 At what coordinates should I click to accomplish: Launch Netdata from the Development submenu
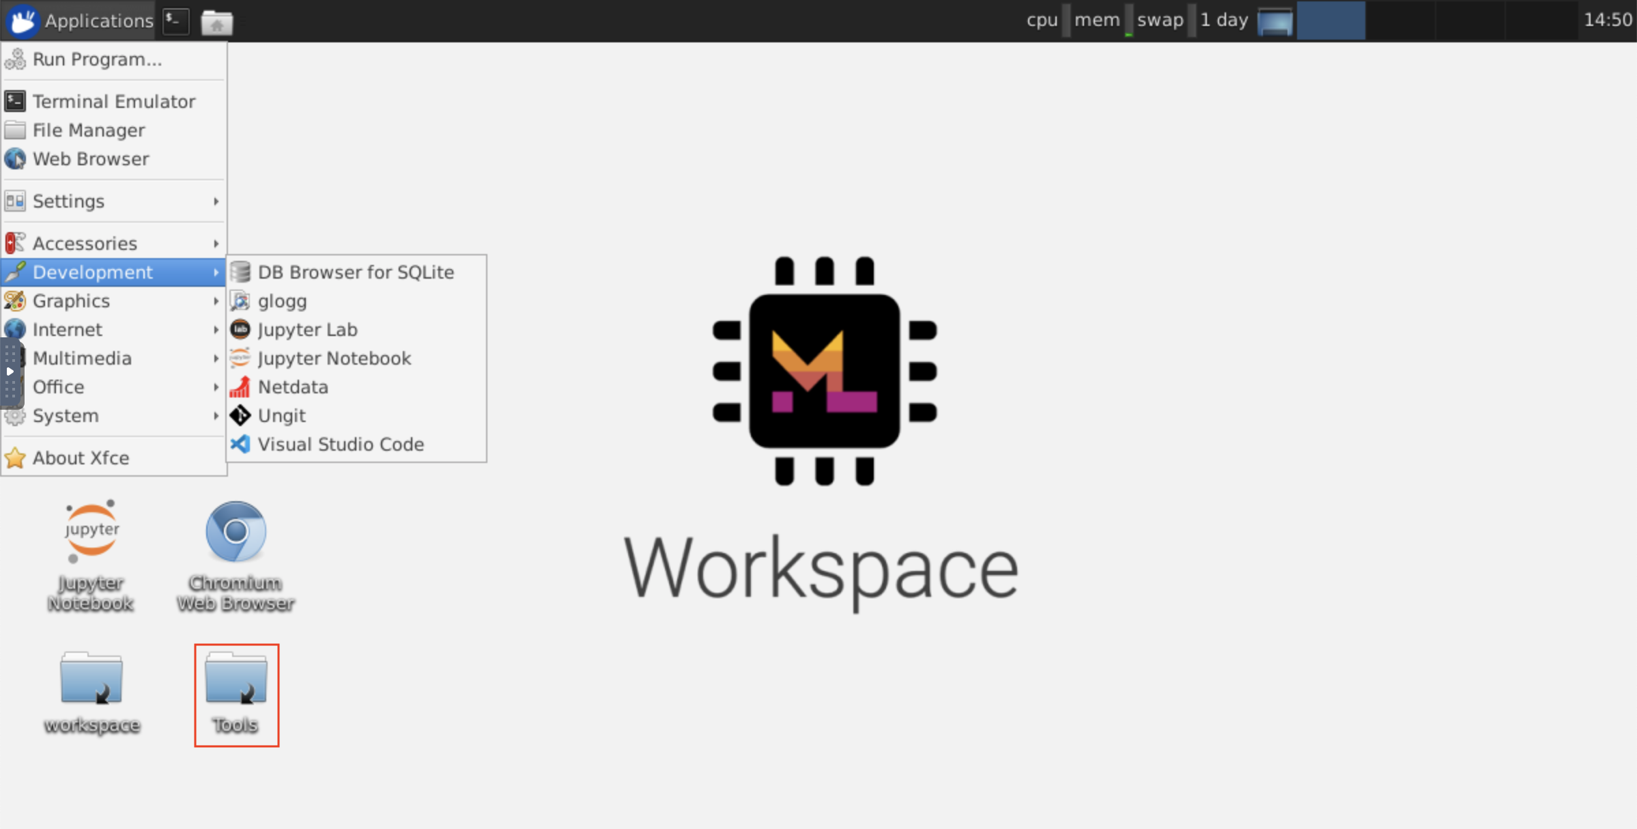pyautogui.click(x=292, y=387)
